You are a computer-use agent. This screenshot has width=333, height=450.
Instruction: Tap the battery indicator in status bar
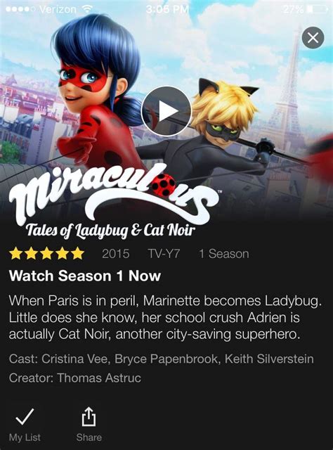(318, 9)
